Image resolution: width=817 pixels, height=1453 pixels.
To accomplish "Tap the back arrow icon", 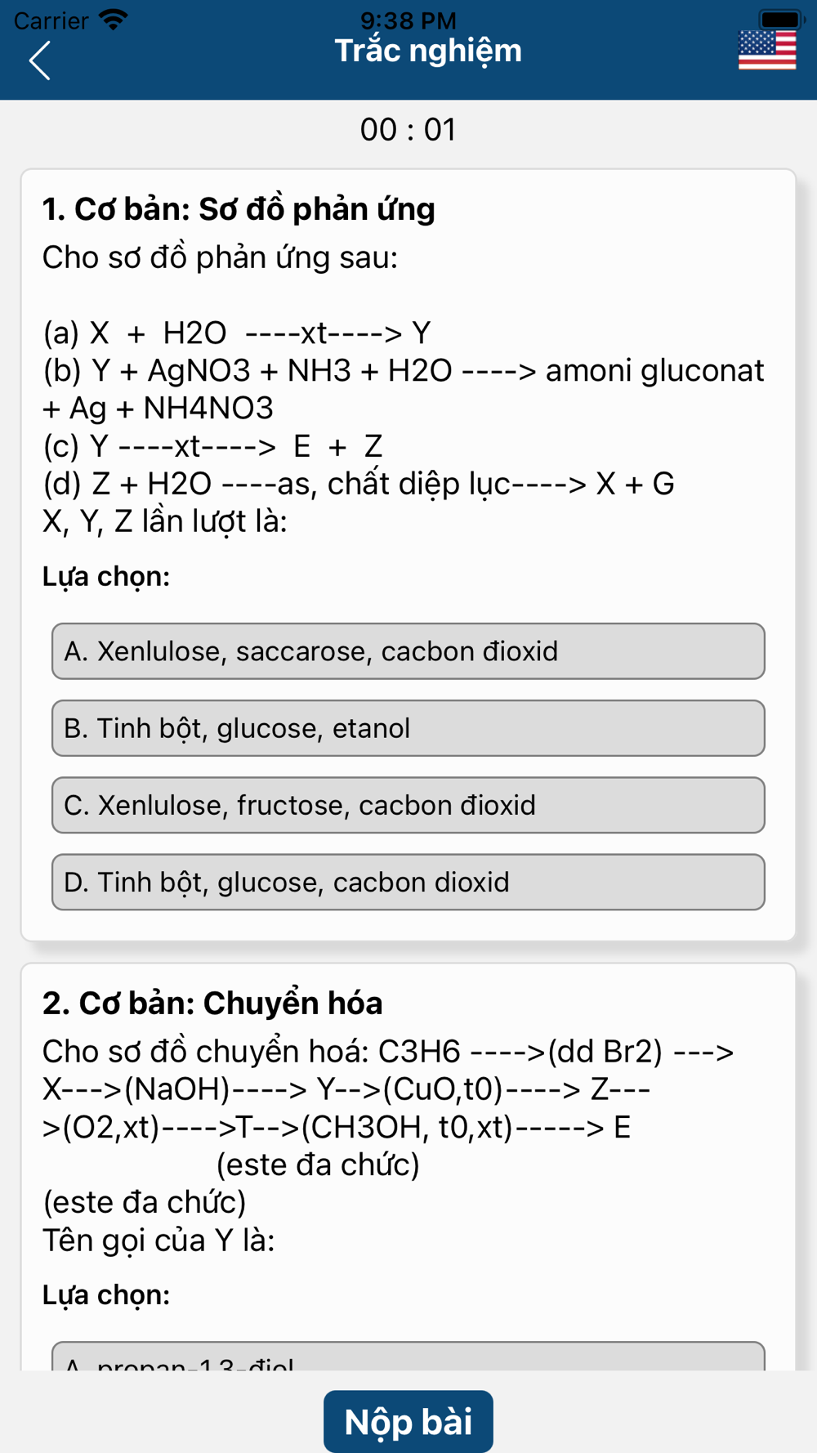I will (39, 60).
